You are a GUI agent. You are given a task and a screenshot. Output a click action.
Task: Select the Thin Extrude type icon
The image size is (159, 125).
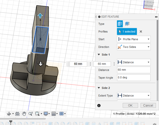pos(127,24)
